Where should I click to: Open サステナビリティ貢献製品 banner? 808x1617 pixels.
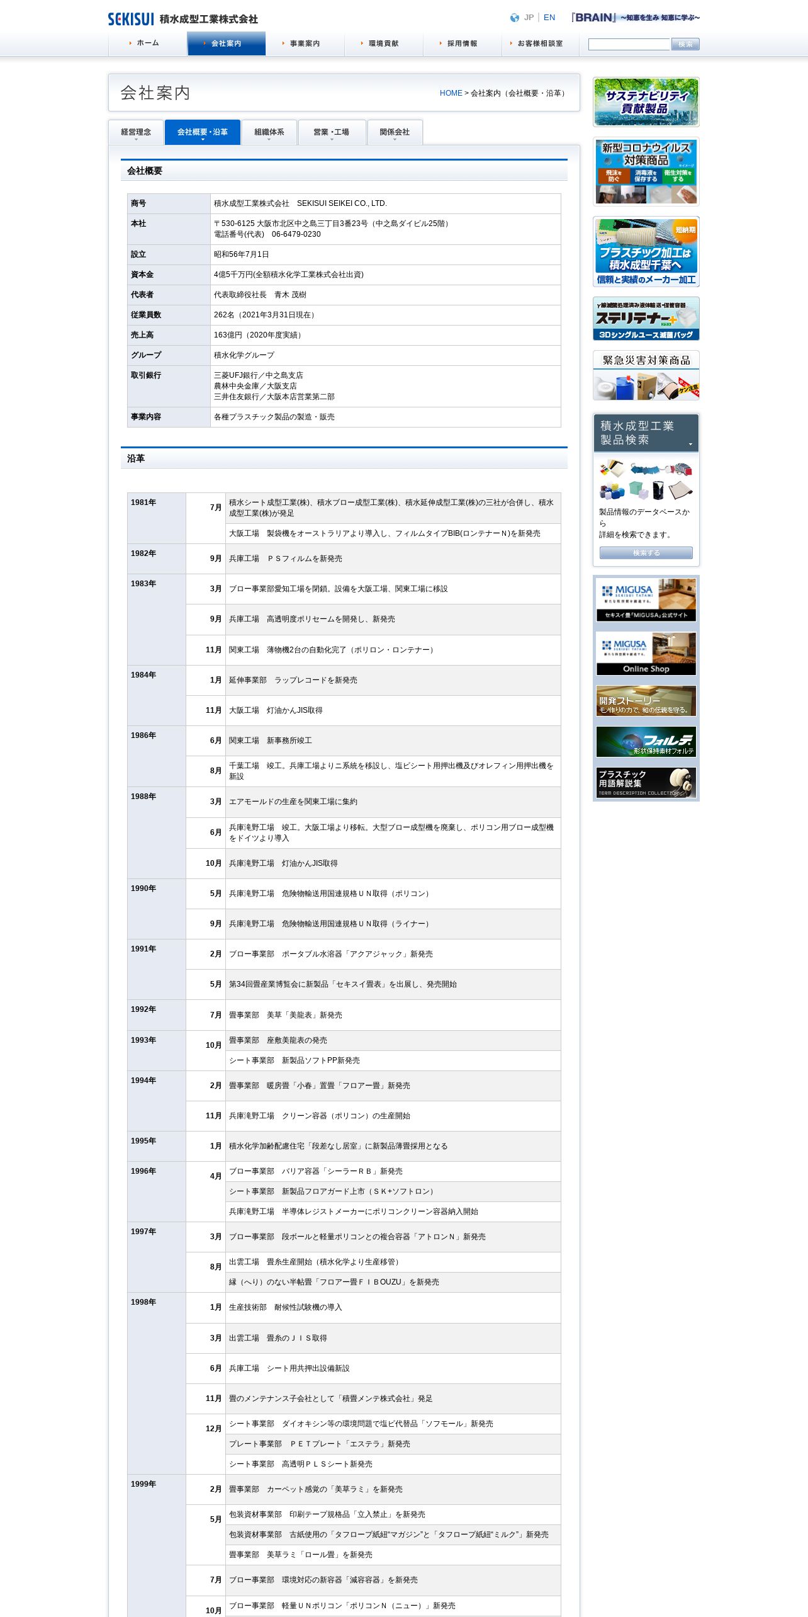point(646,102)
